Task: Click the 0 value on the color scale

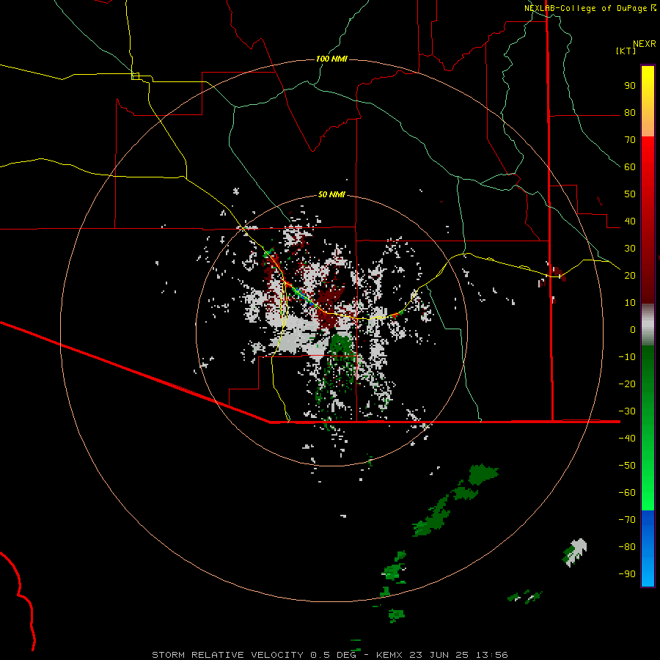Action: (633, 329)
